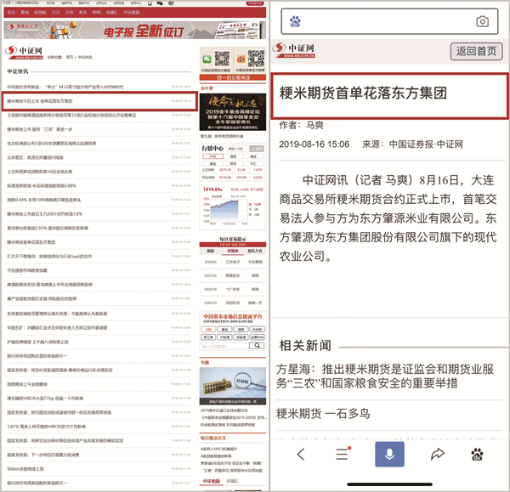Open the related news 粳米期货 一石多鸟
The height and width of the screenshot is (492, 510).
coord(323,413)
